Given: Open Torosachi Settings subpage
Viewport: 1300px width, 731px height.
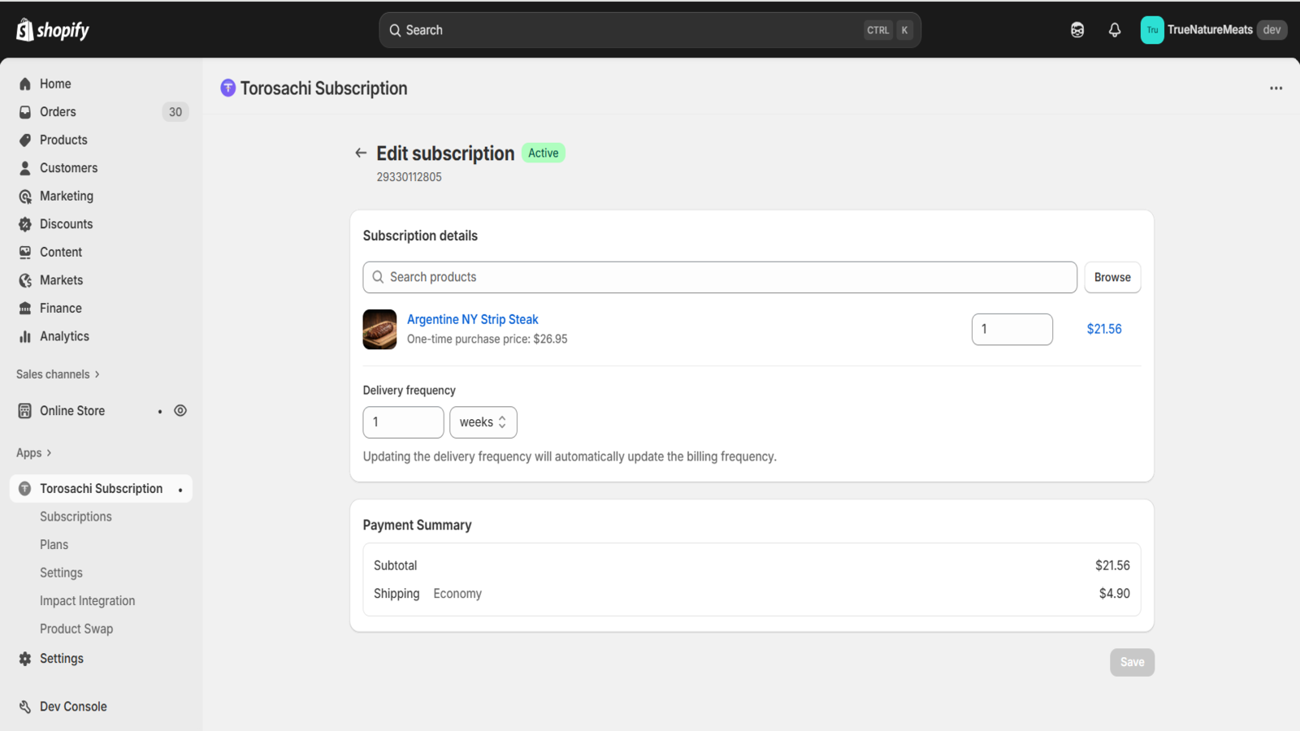Looking at the screenshot, I should [x=61, y=573].
